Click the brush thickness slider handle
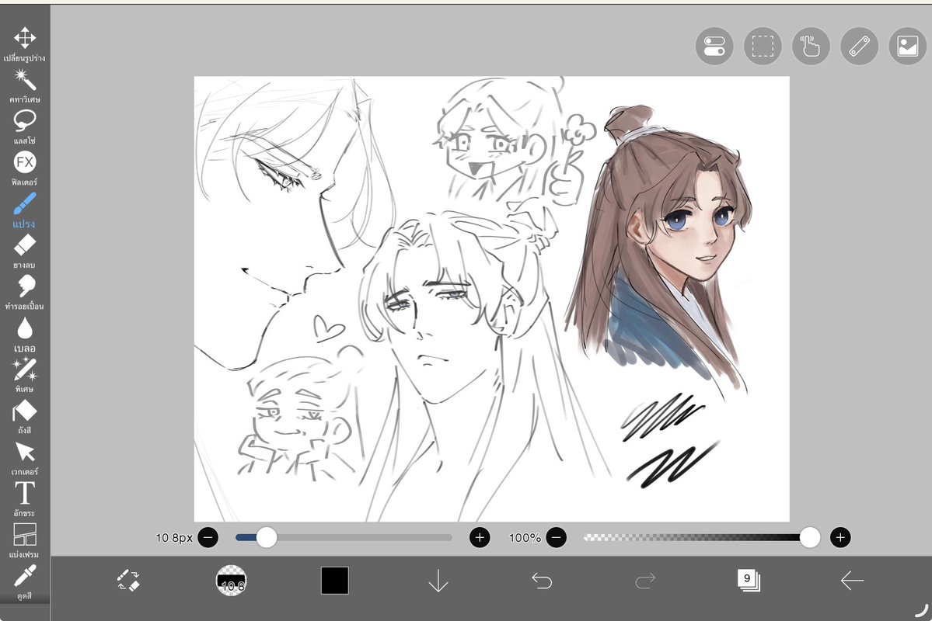This screenshot has width=932, height=621. click(x=267, y=537)
